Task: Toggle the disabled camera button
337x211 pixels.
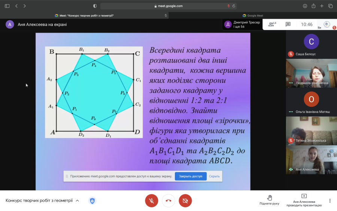Action: pos(185,201)
